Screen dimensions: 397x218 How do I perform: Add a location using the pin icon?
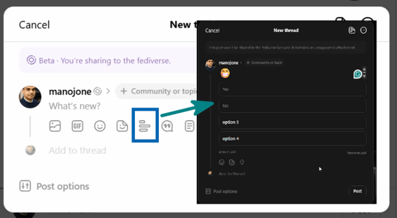[242, 162]
